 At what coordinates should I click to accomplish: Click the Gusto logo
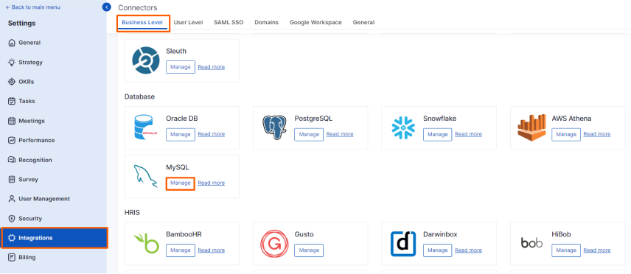[274, 243]
